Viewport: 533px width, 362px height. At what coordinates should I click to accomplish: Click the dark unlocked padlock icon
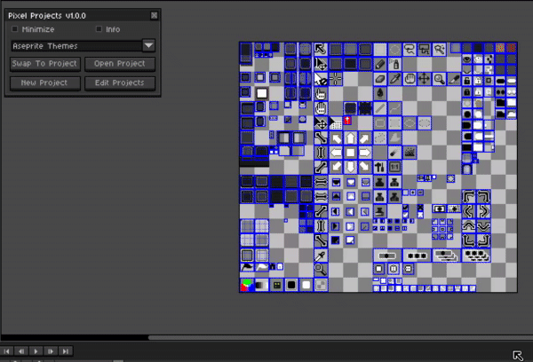(x=467, y=81)
